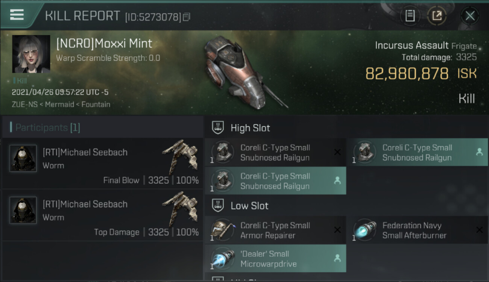Open the Coreli C-Type Small Armor Repairer item
Image resolution: width=489 pixels, height=282 pixels.
[275, 230]
